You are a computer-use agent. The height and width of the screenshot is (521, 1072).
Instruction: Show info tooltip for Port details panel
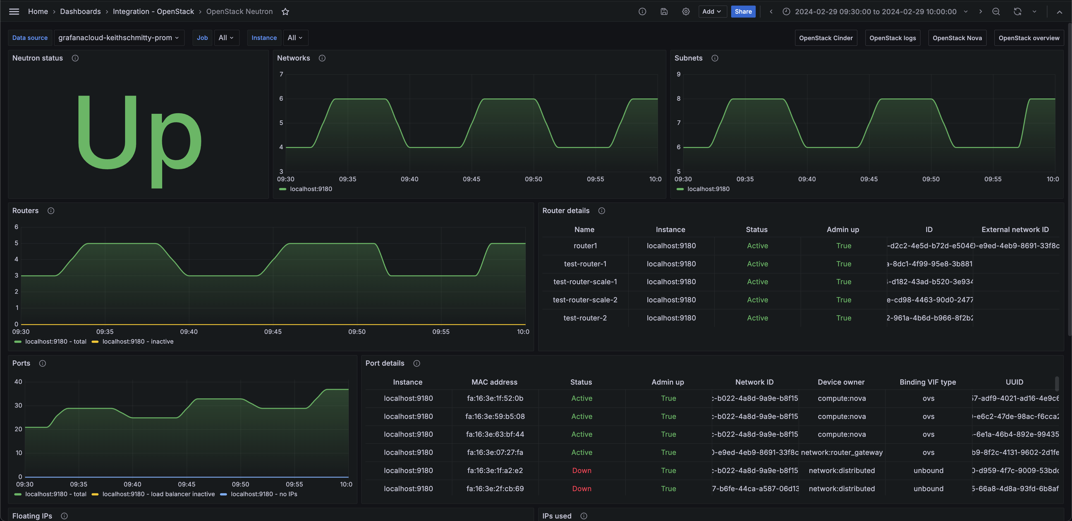tap(416, 363)
